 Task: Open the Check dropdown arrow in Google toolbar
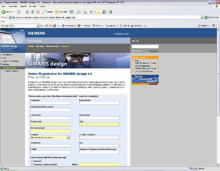(103, 26)
